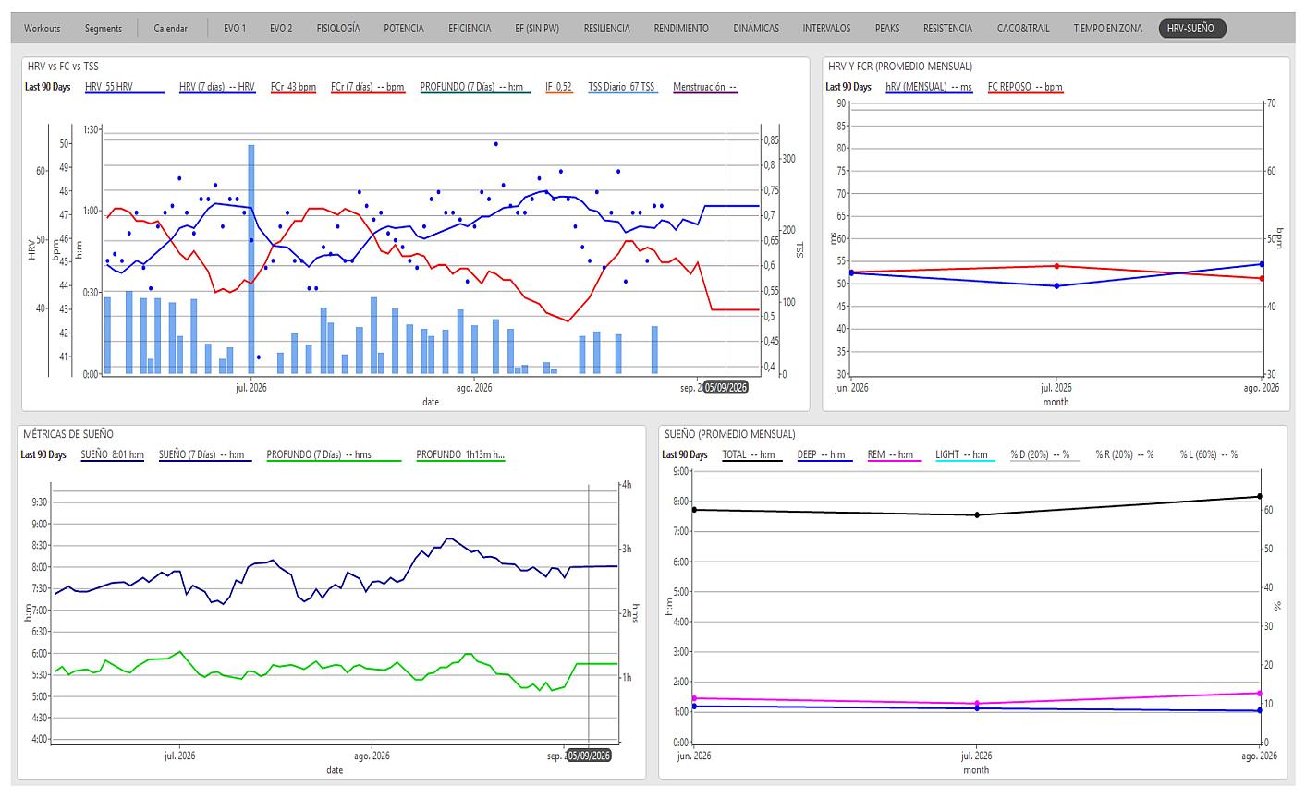Screen dimensions: 1306x798
Task: Toggle FCr 43 bpm legend series
Action: (x=293, y=88)
